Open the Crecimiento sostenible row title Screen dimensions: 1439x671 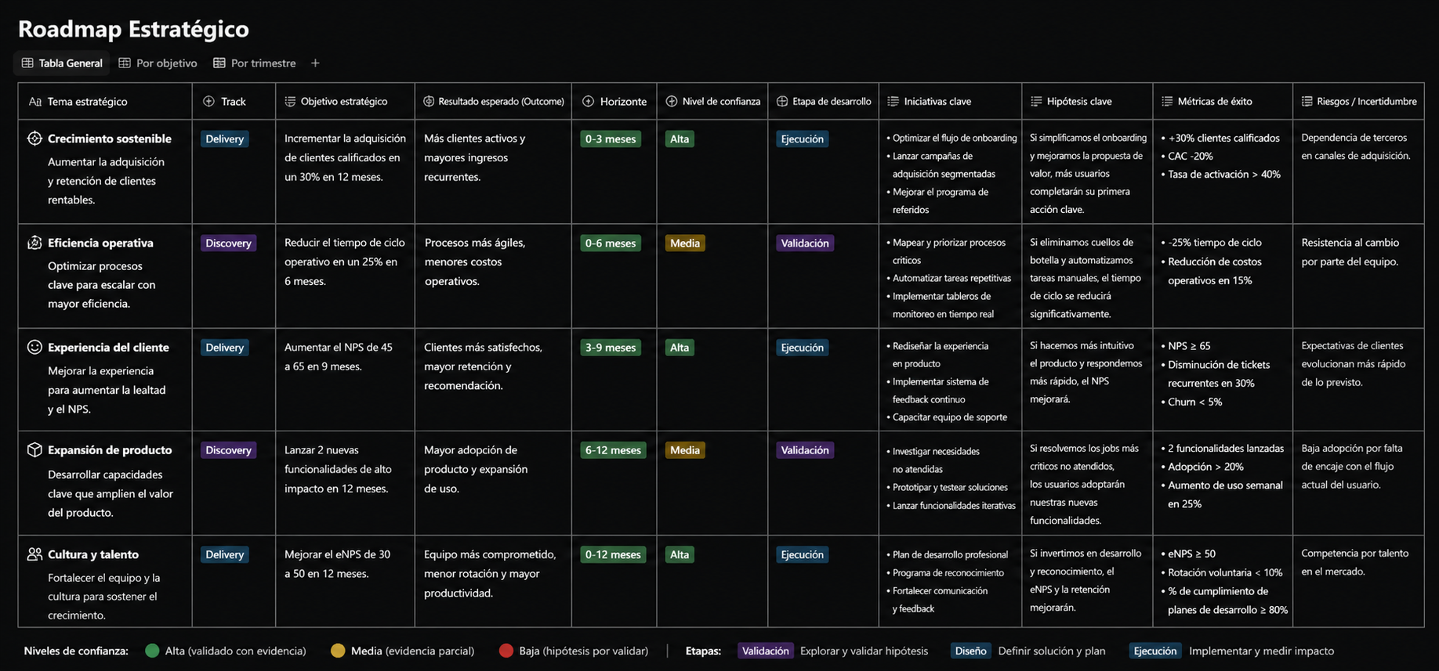110,139
